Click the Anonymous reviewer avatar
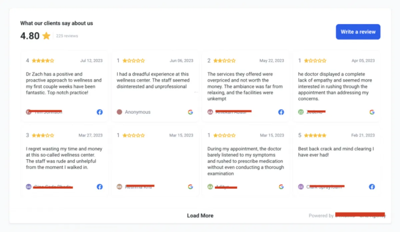The height and width of the screenshot is (232, 400). pos(120,112)
